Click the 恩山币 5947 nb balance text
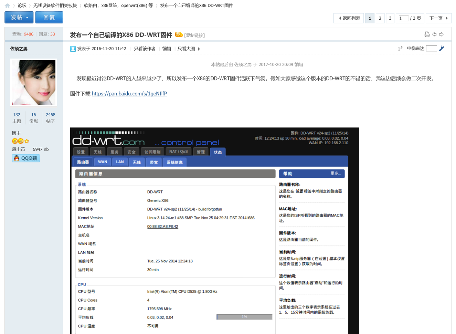456x334 pixels. [x=30, y=149]
